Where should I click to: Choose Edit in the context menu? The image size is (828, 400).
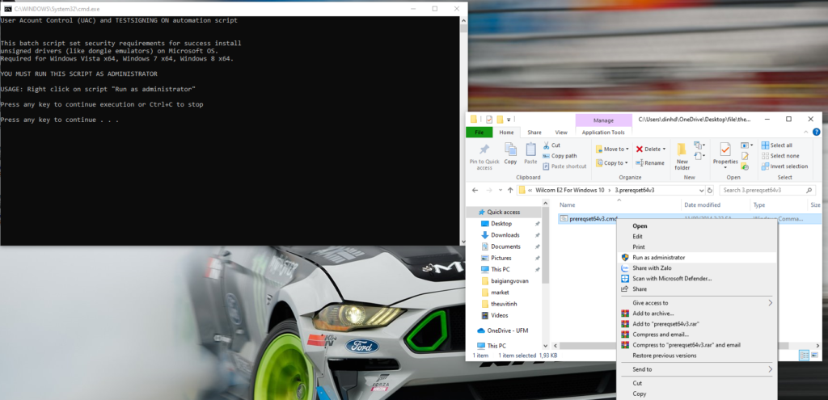pyautogui.click(x=697, y=237)
